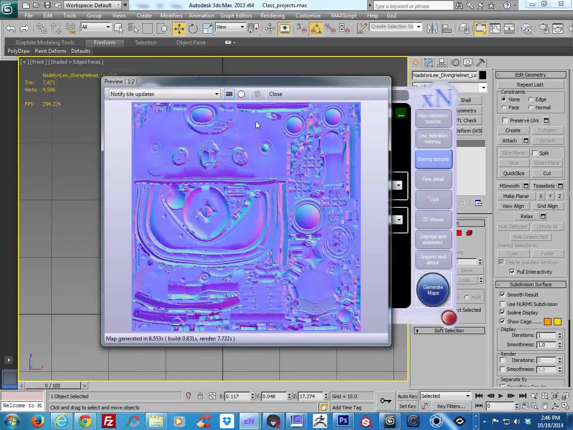573x430 pixels.
Task: Collapse the Edit Geometry rollout
Action: [x=530, y=75]
